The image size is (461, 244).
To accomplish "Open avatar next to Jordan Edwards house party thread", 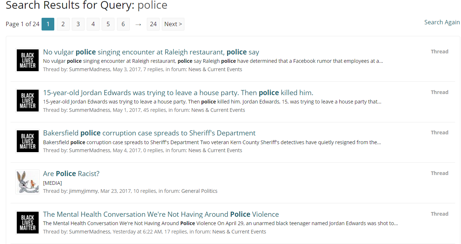I will [28, 101].
